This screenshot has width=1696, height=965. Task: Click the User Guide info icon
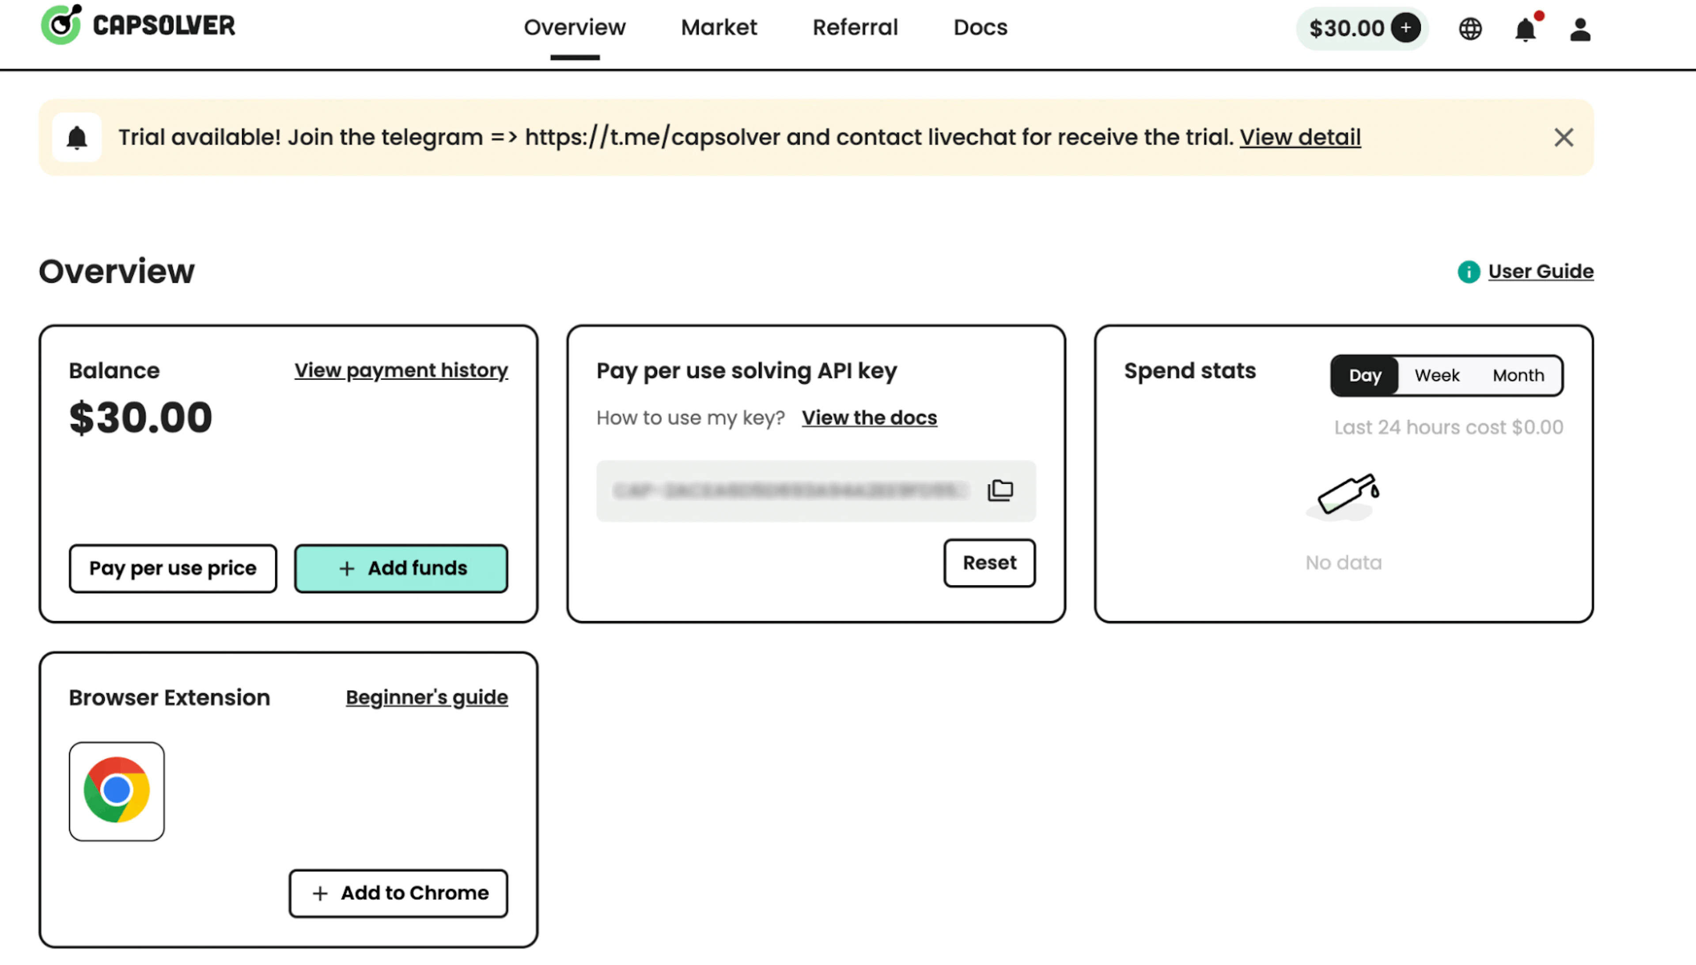click(x=1469, y=272)
